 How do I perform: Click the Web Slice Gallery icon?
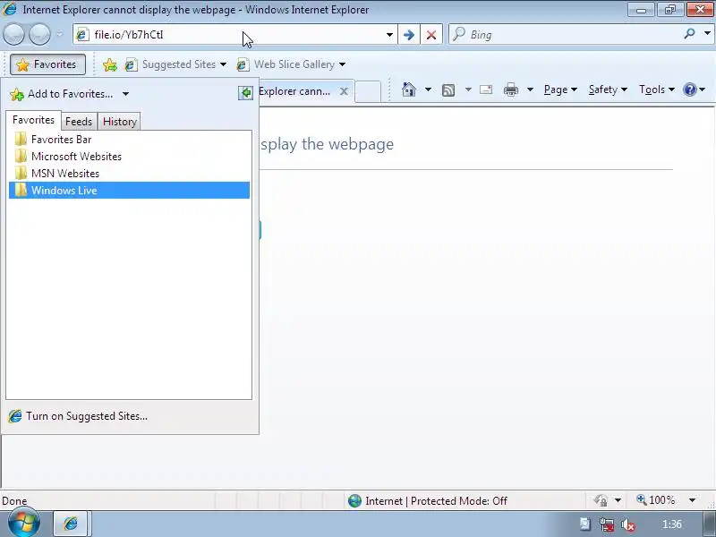coord(243,64)
